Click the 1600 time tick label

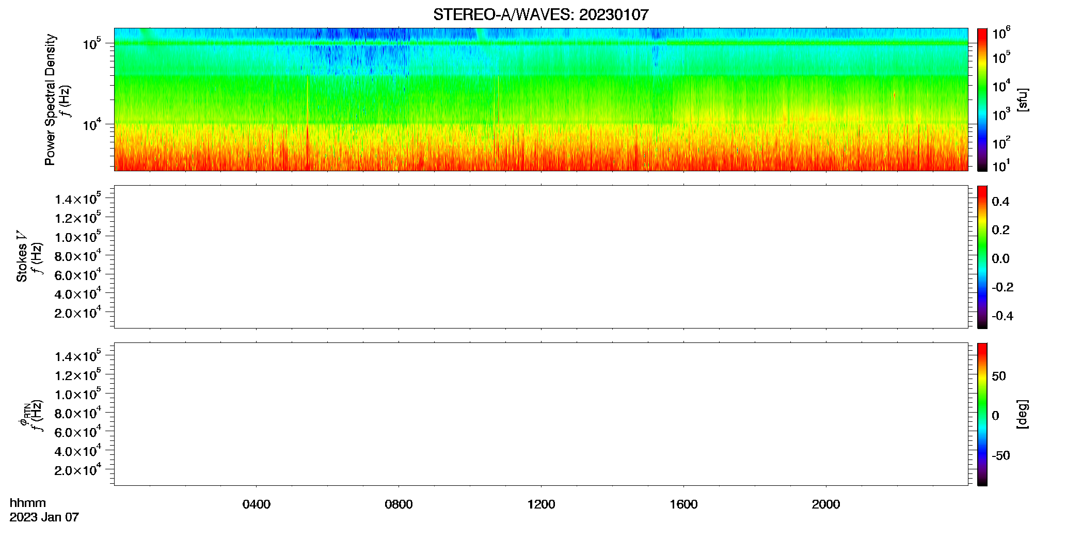(683, 504)
